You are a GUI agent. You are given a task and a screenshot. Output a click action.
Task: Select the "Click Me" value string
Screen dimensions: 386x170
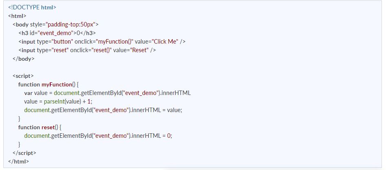pyautogui.click(x=165, y=42)
